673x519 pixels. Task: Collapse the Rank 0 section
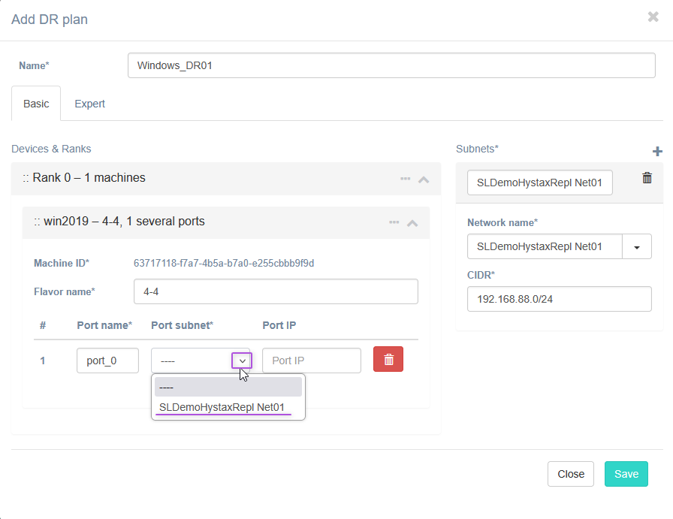click(424, 179)
